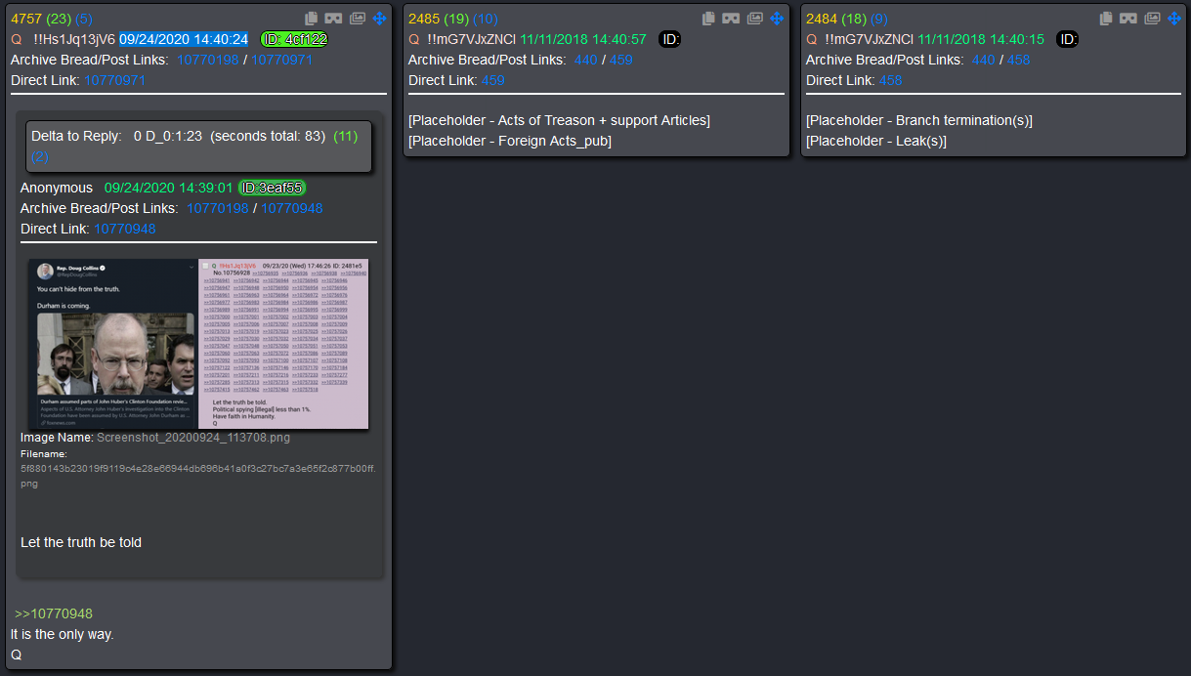This screenshot has height=676, width=1191.
Task: Click post number 2485
Action: 424,19
